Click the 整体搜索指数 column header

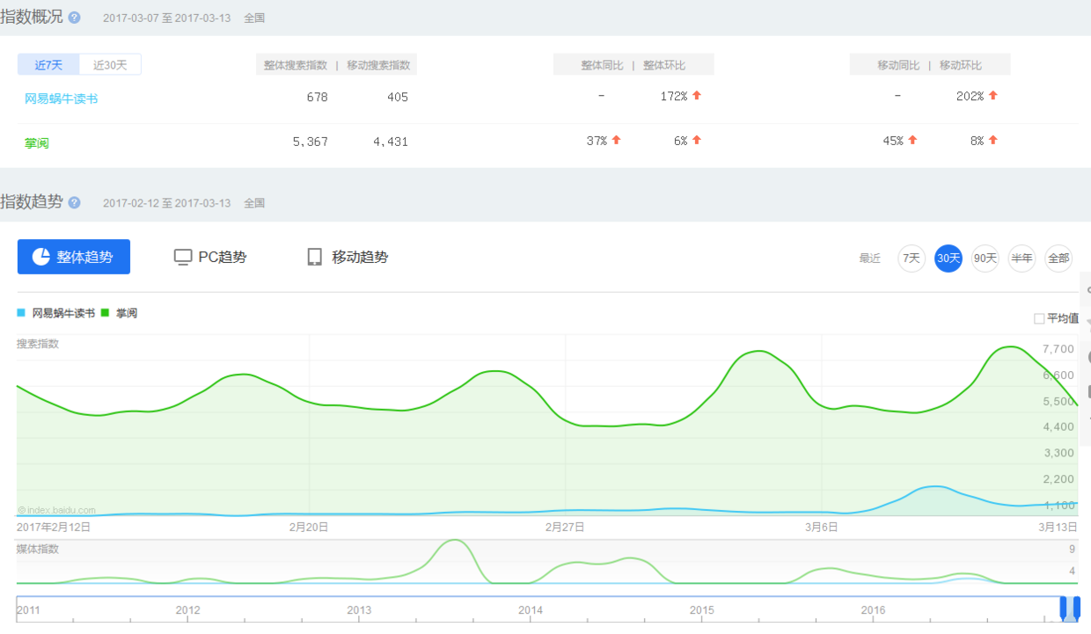296,65
